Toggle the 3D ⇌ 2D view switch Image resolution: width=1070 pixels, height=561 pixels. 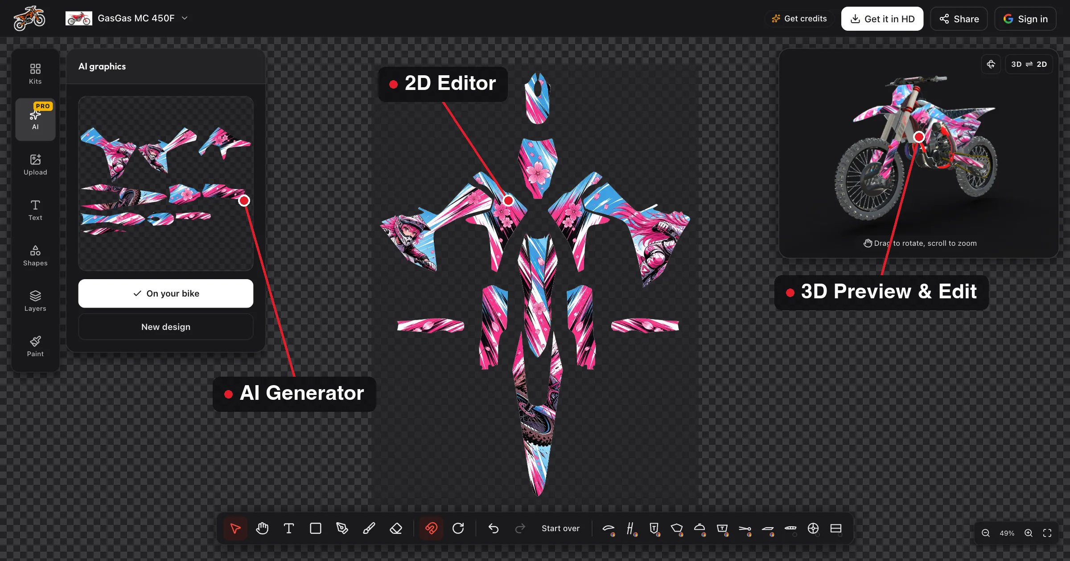point(1029,64)
